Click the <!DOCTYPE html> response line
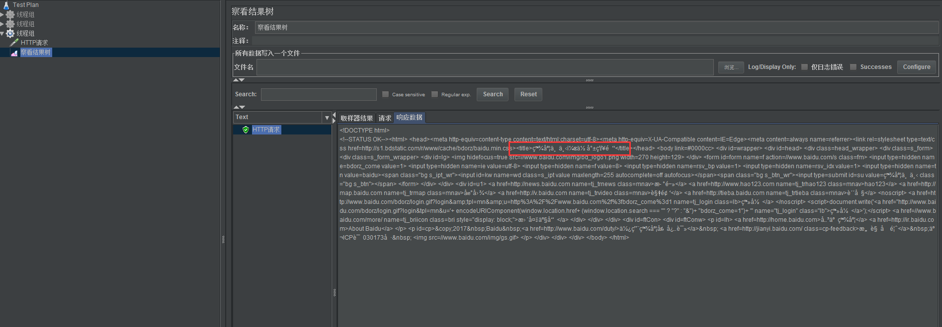The width and height of the screenshot is (942, 327). pyautogui.click(x=364, y=131)
